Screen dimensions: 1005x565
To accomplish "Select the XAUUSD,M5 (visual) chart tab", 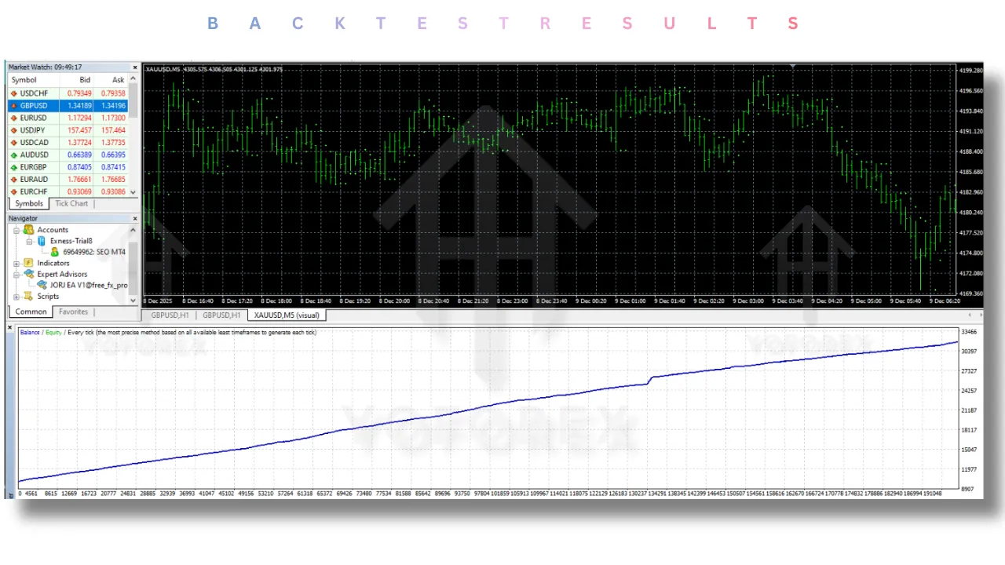I will tap(287, 315).
